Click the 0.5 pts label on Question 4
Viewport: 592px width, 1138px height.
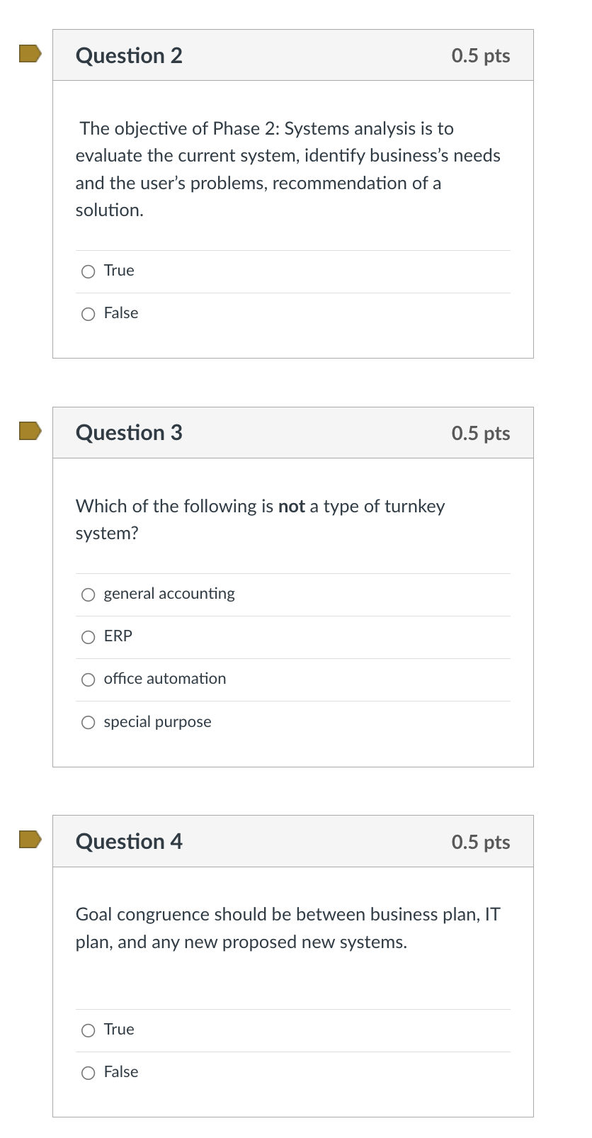tap(481, 842)
